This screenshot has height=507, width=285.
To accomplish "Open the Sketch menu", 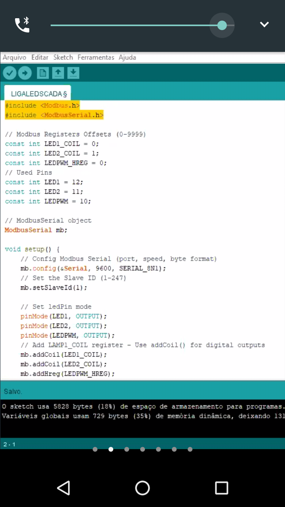I will pyautogui.click(x=63, y=57).
